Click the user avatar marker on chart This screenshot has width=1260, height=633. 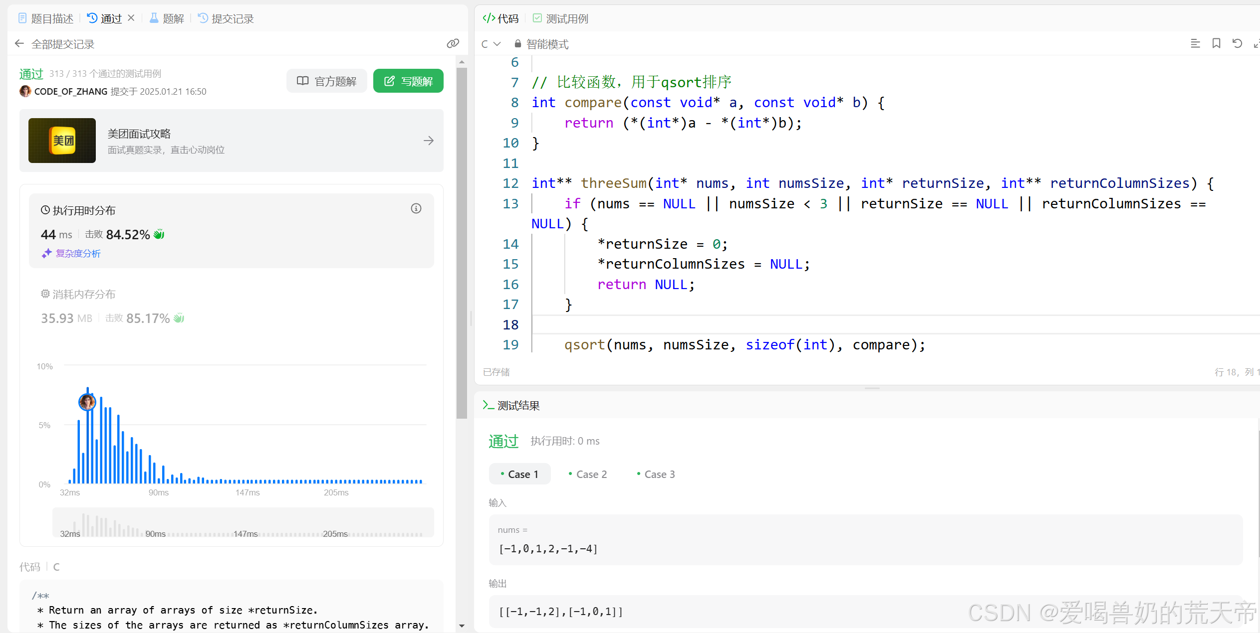click(x=87, y=402)
